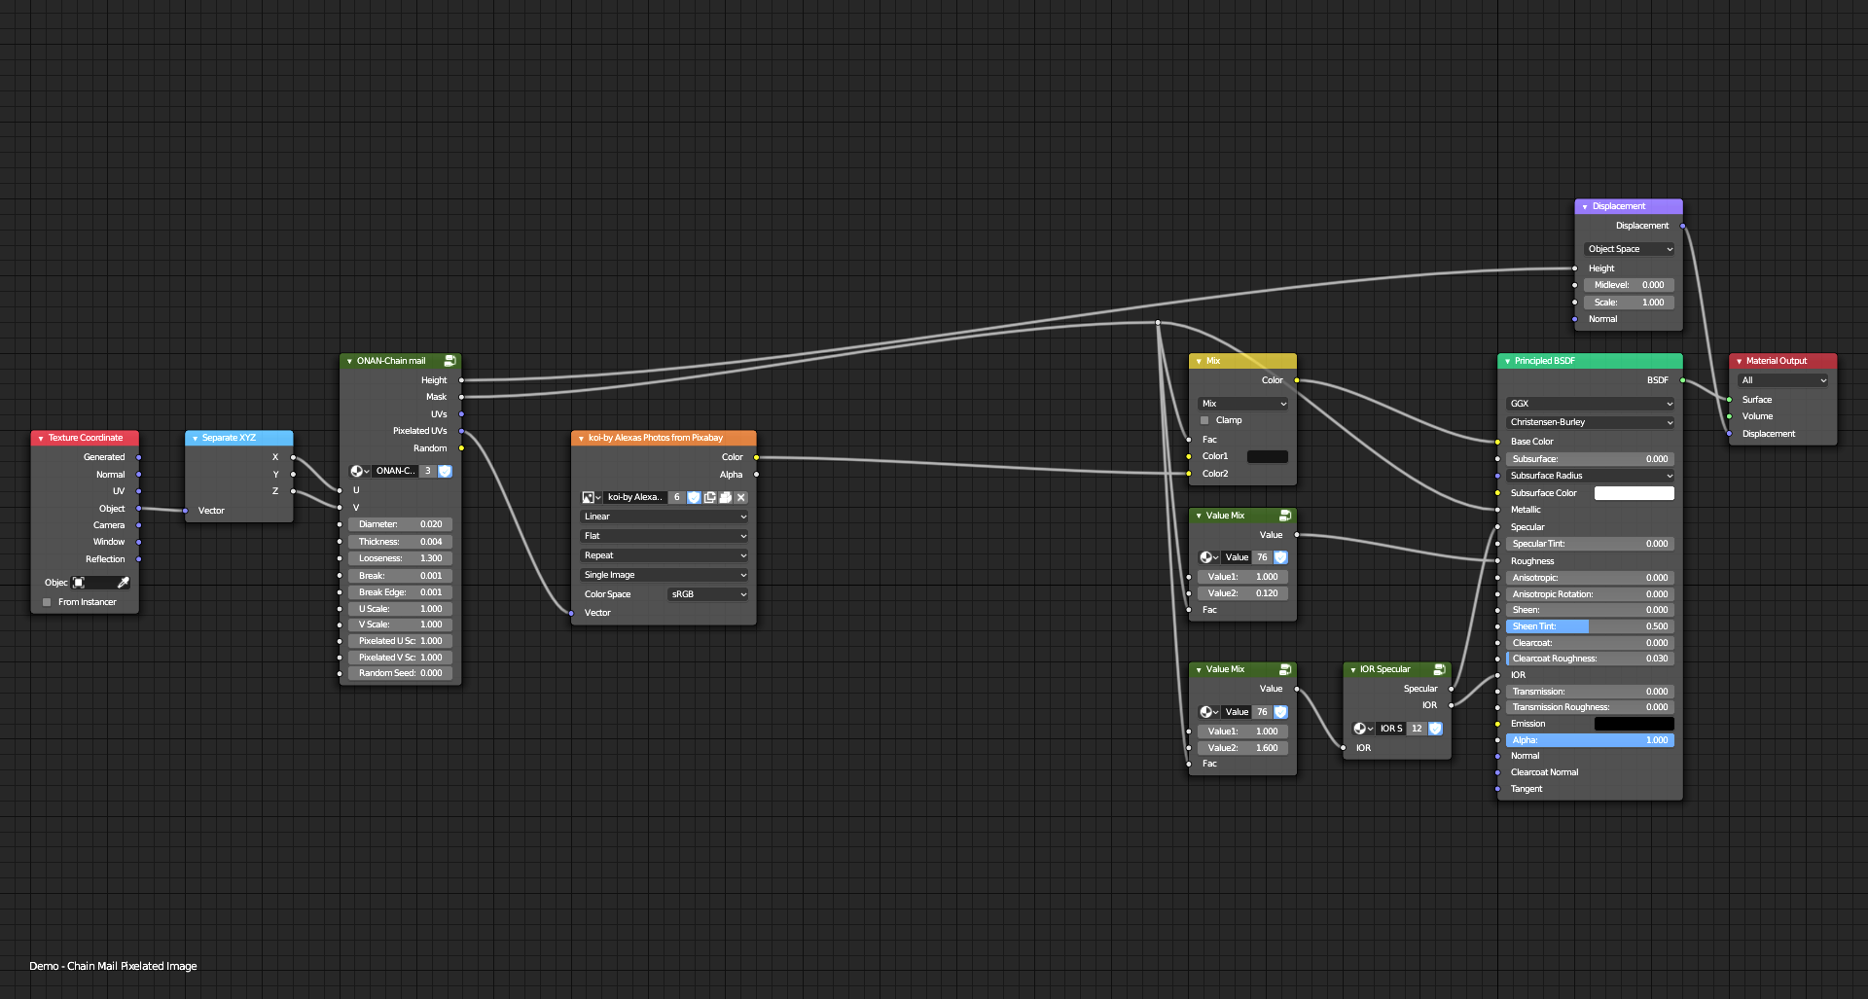Toggle fake user shield on the koi image

pos(694,497)
